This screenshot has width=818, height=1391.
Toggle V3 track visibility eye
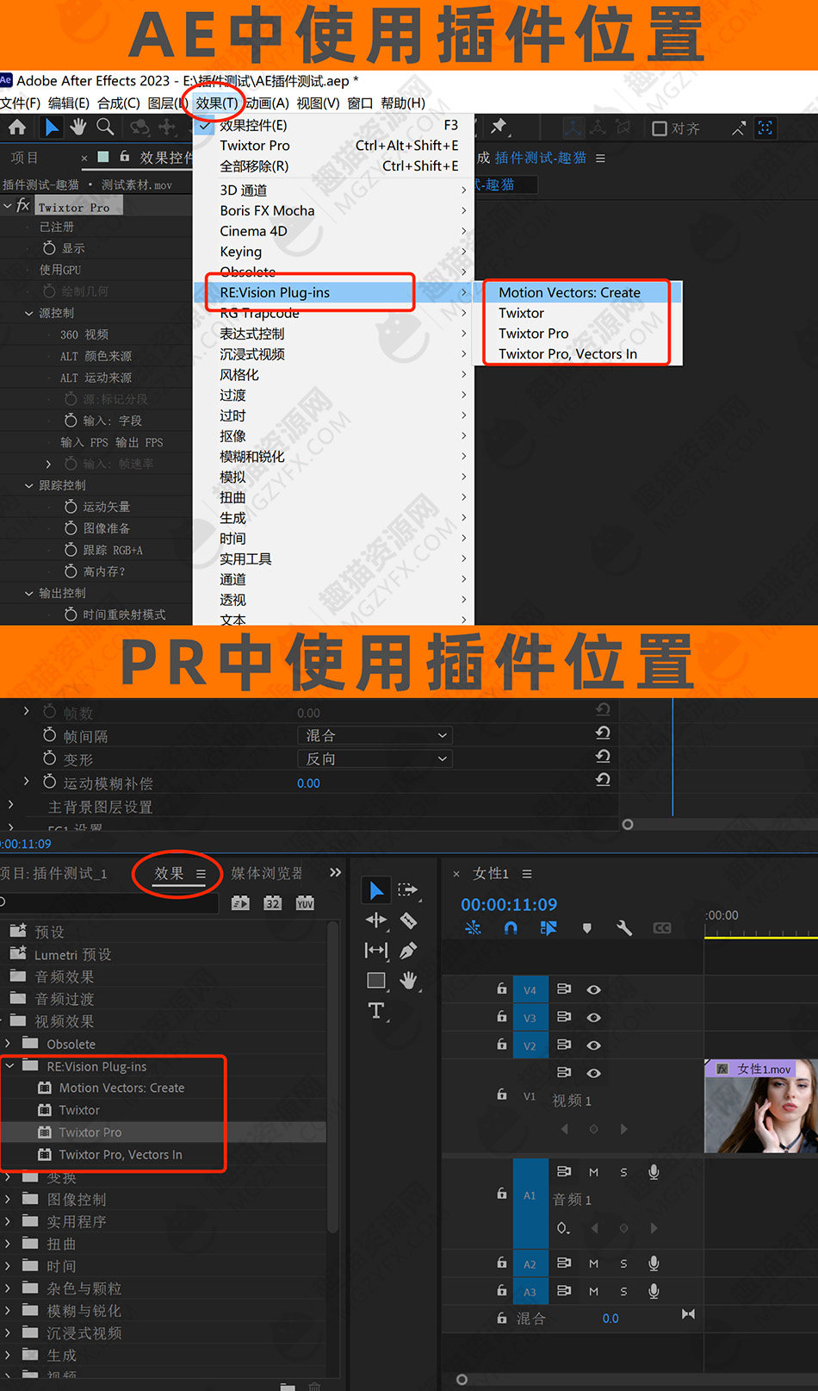(593, 1017)
